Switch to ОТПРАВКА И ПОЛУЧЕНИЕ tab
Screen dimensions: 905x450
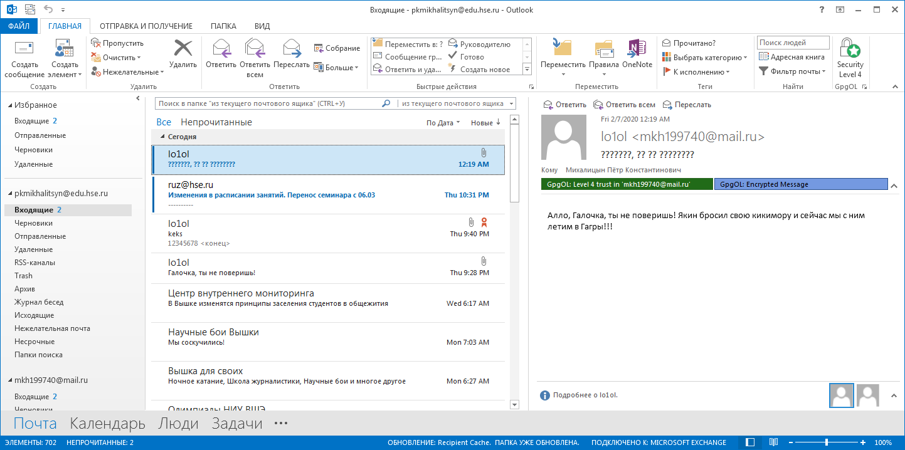click(x=146, y=26)
